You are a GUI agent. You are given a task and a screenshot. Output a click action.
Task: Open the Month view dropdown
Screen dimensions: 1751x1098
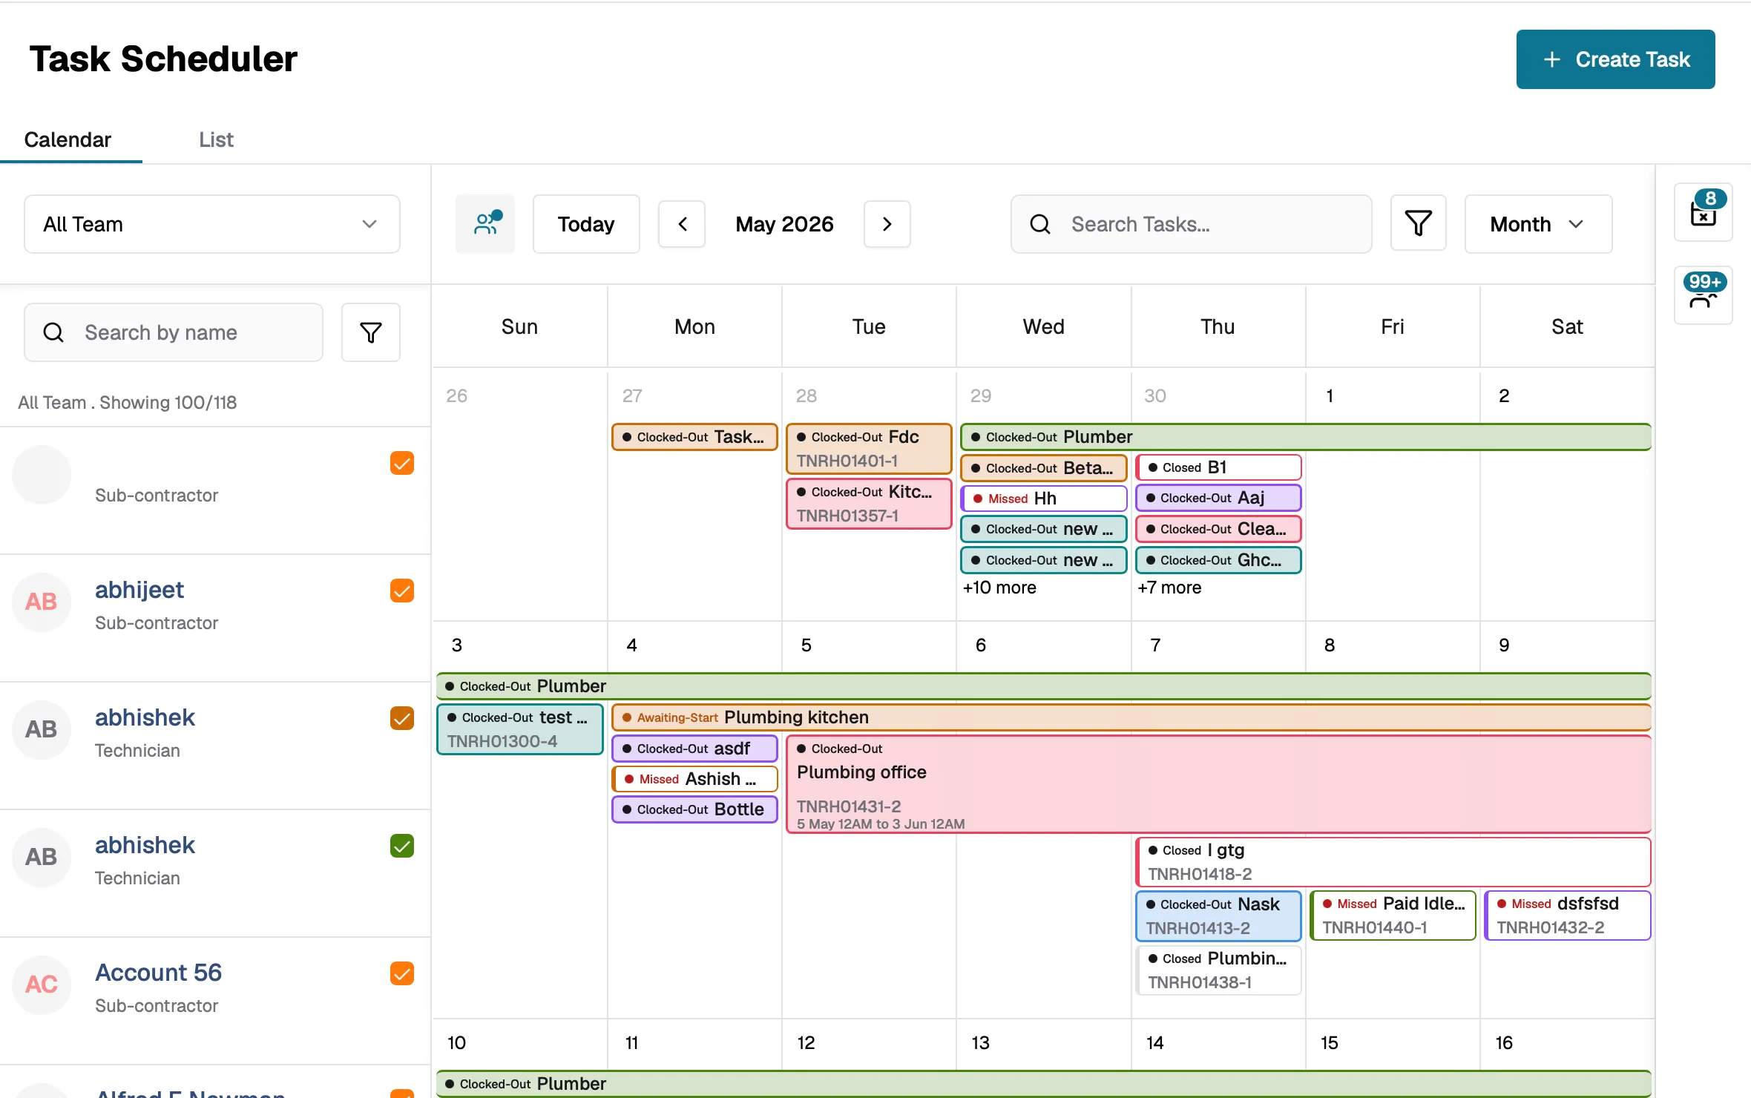(x=1538, y=224)
